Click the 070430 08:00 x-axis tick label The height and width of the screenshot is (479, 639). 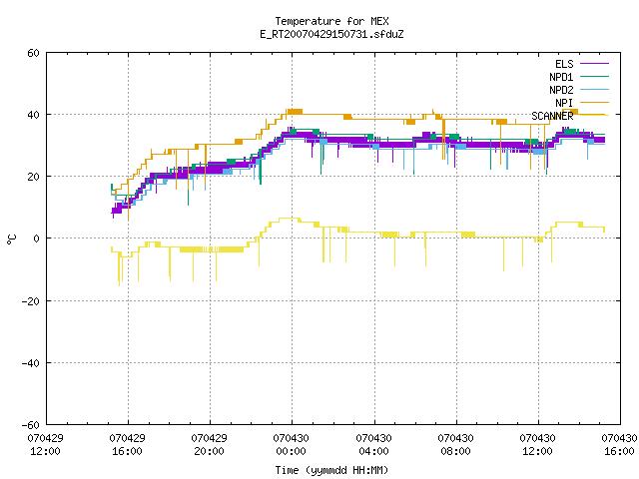click(455, 444)
